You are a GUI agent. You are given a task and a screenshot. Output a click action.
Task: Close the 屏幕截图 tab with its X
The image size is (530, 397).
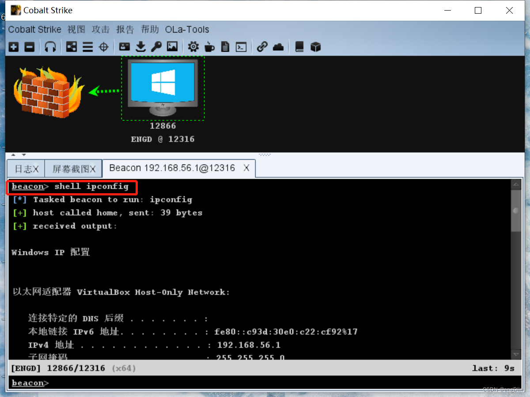pyautogui.click(x=93, y=169)
